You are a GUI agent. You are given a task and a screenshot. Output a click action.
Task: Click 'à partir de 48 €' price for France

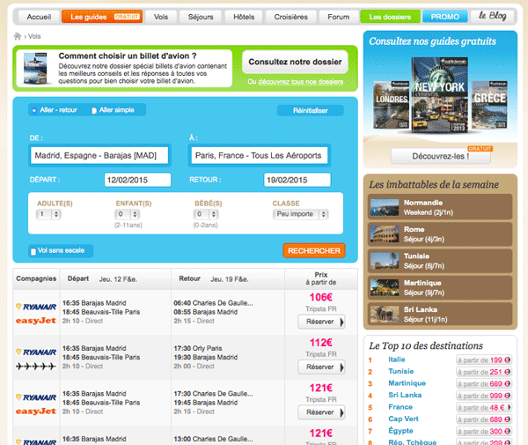[x=483, y=408]
